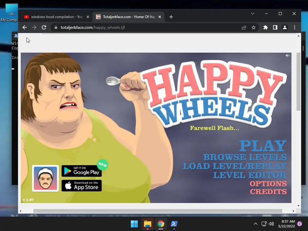This screenshot has width=308, height=231.
Task: Click vertical scrollbar down arrow
Action: pyautogui.click(x=299, y=206)
